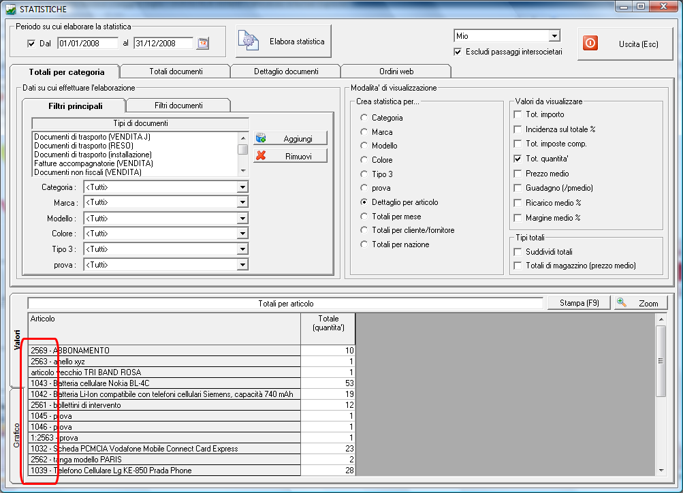The image size is (683, 493).
Task: Open the calendar date picker icon
Action: pyautogui.click(x=203, y=44)
